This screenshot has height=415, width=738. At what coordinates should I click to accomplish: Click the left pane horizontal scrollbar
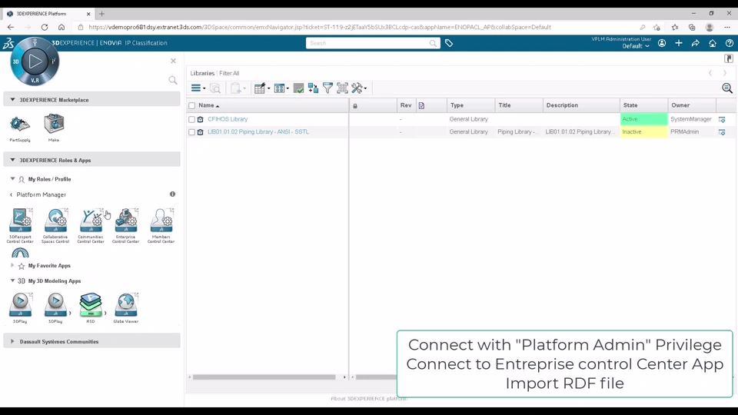click(264, 377)
